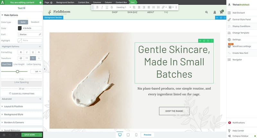
Task: Open the Heading 1 style dropdown
Action: [x=124, y=7]
